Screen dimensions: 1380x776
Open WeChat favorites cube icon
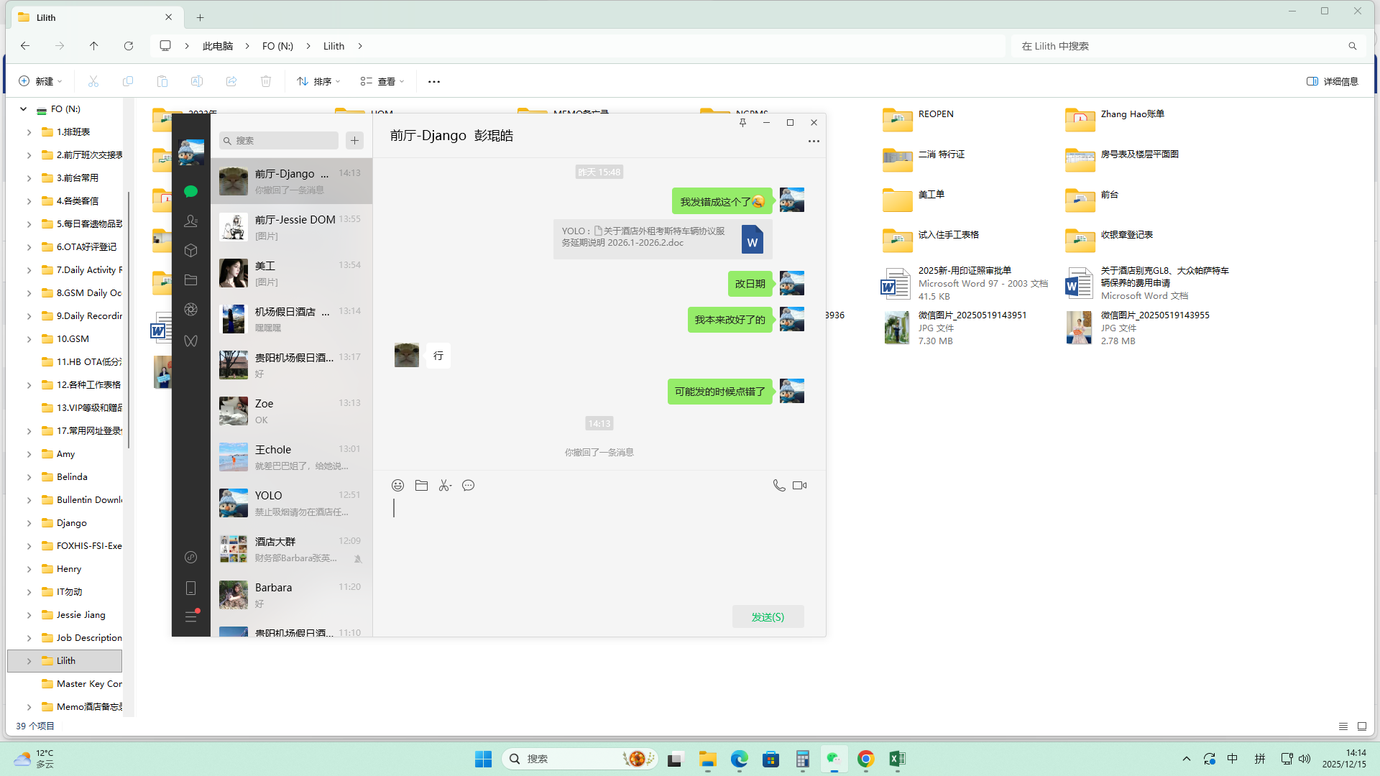point(190,251)
